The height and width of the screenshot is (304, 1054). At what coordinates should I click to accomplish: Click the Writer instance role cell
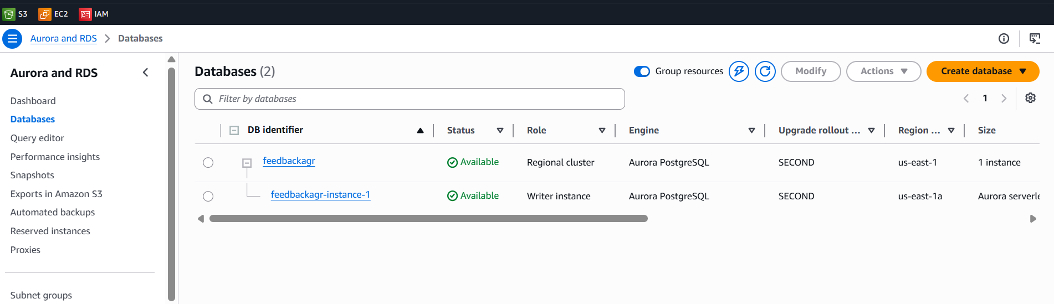(559, 196)
